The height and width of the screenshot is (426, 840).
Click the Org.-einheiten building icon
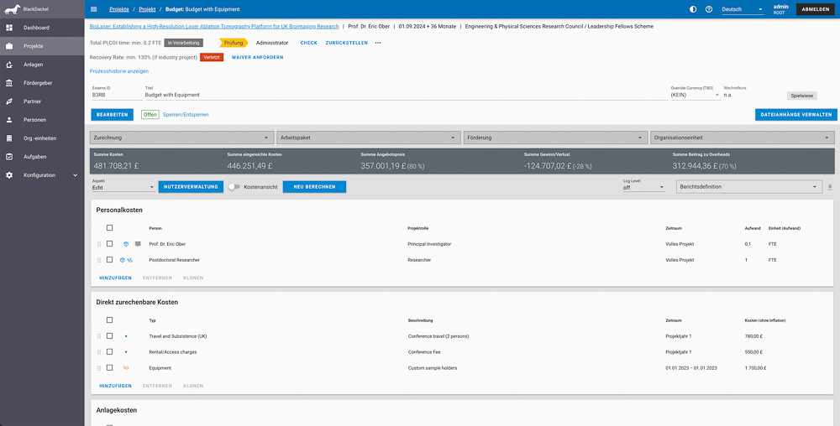[x=9, y=138]
